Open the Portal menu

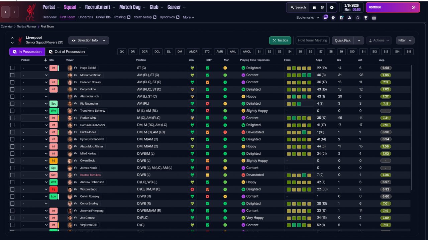coord(51,7)
